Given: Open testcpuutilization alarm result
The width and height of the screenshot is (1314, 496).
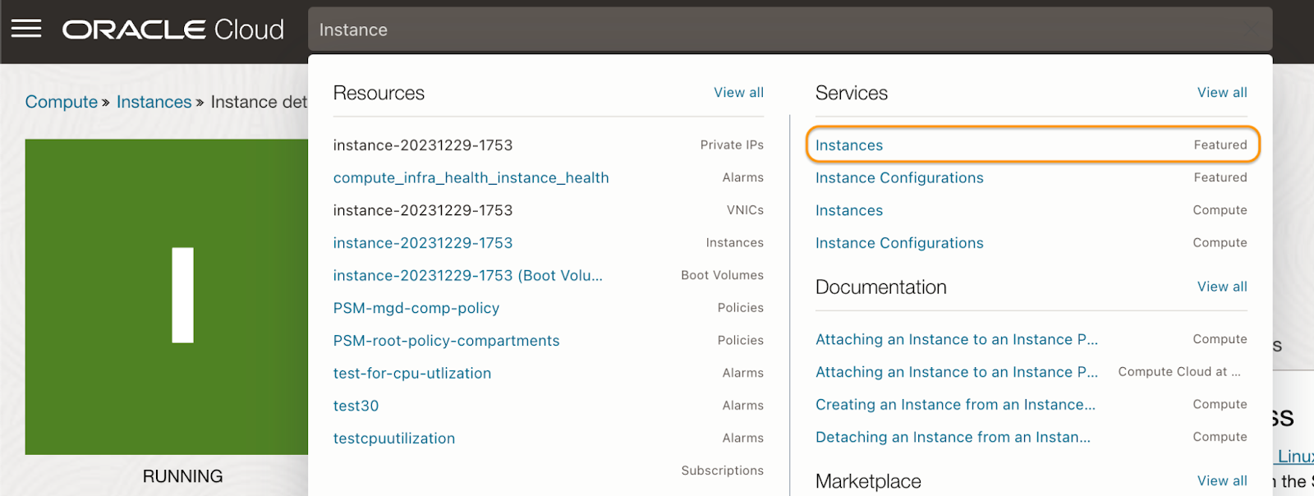Looking at the screenshot, I should tap(393, 439).
